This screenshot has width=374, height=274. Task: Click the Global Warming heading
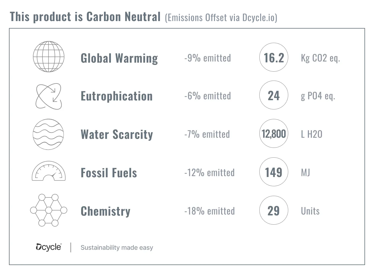(x=119, y=58)
